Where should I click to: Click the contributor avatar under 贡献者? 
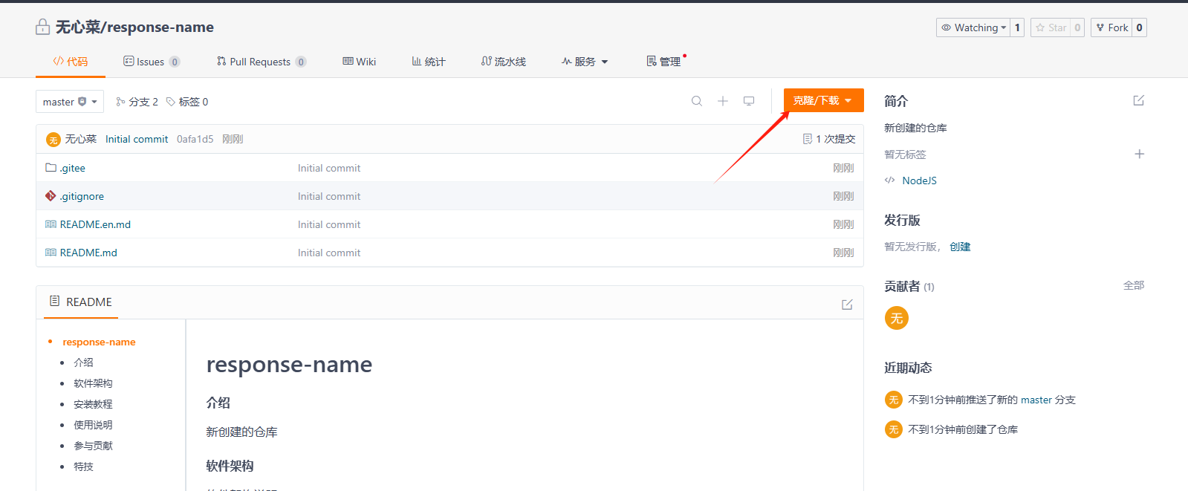pyautogui.click(x=897, y=318)
